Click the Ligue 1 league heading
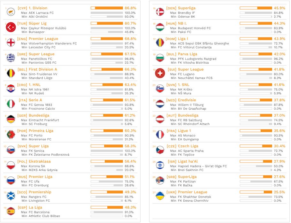 (x=184, y=131)
